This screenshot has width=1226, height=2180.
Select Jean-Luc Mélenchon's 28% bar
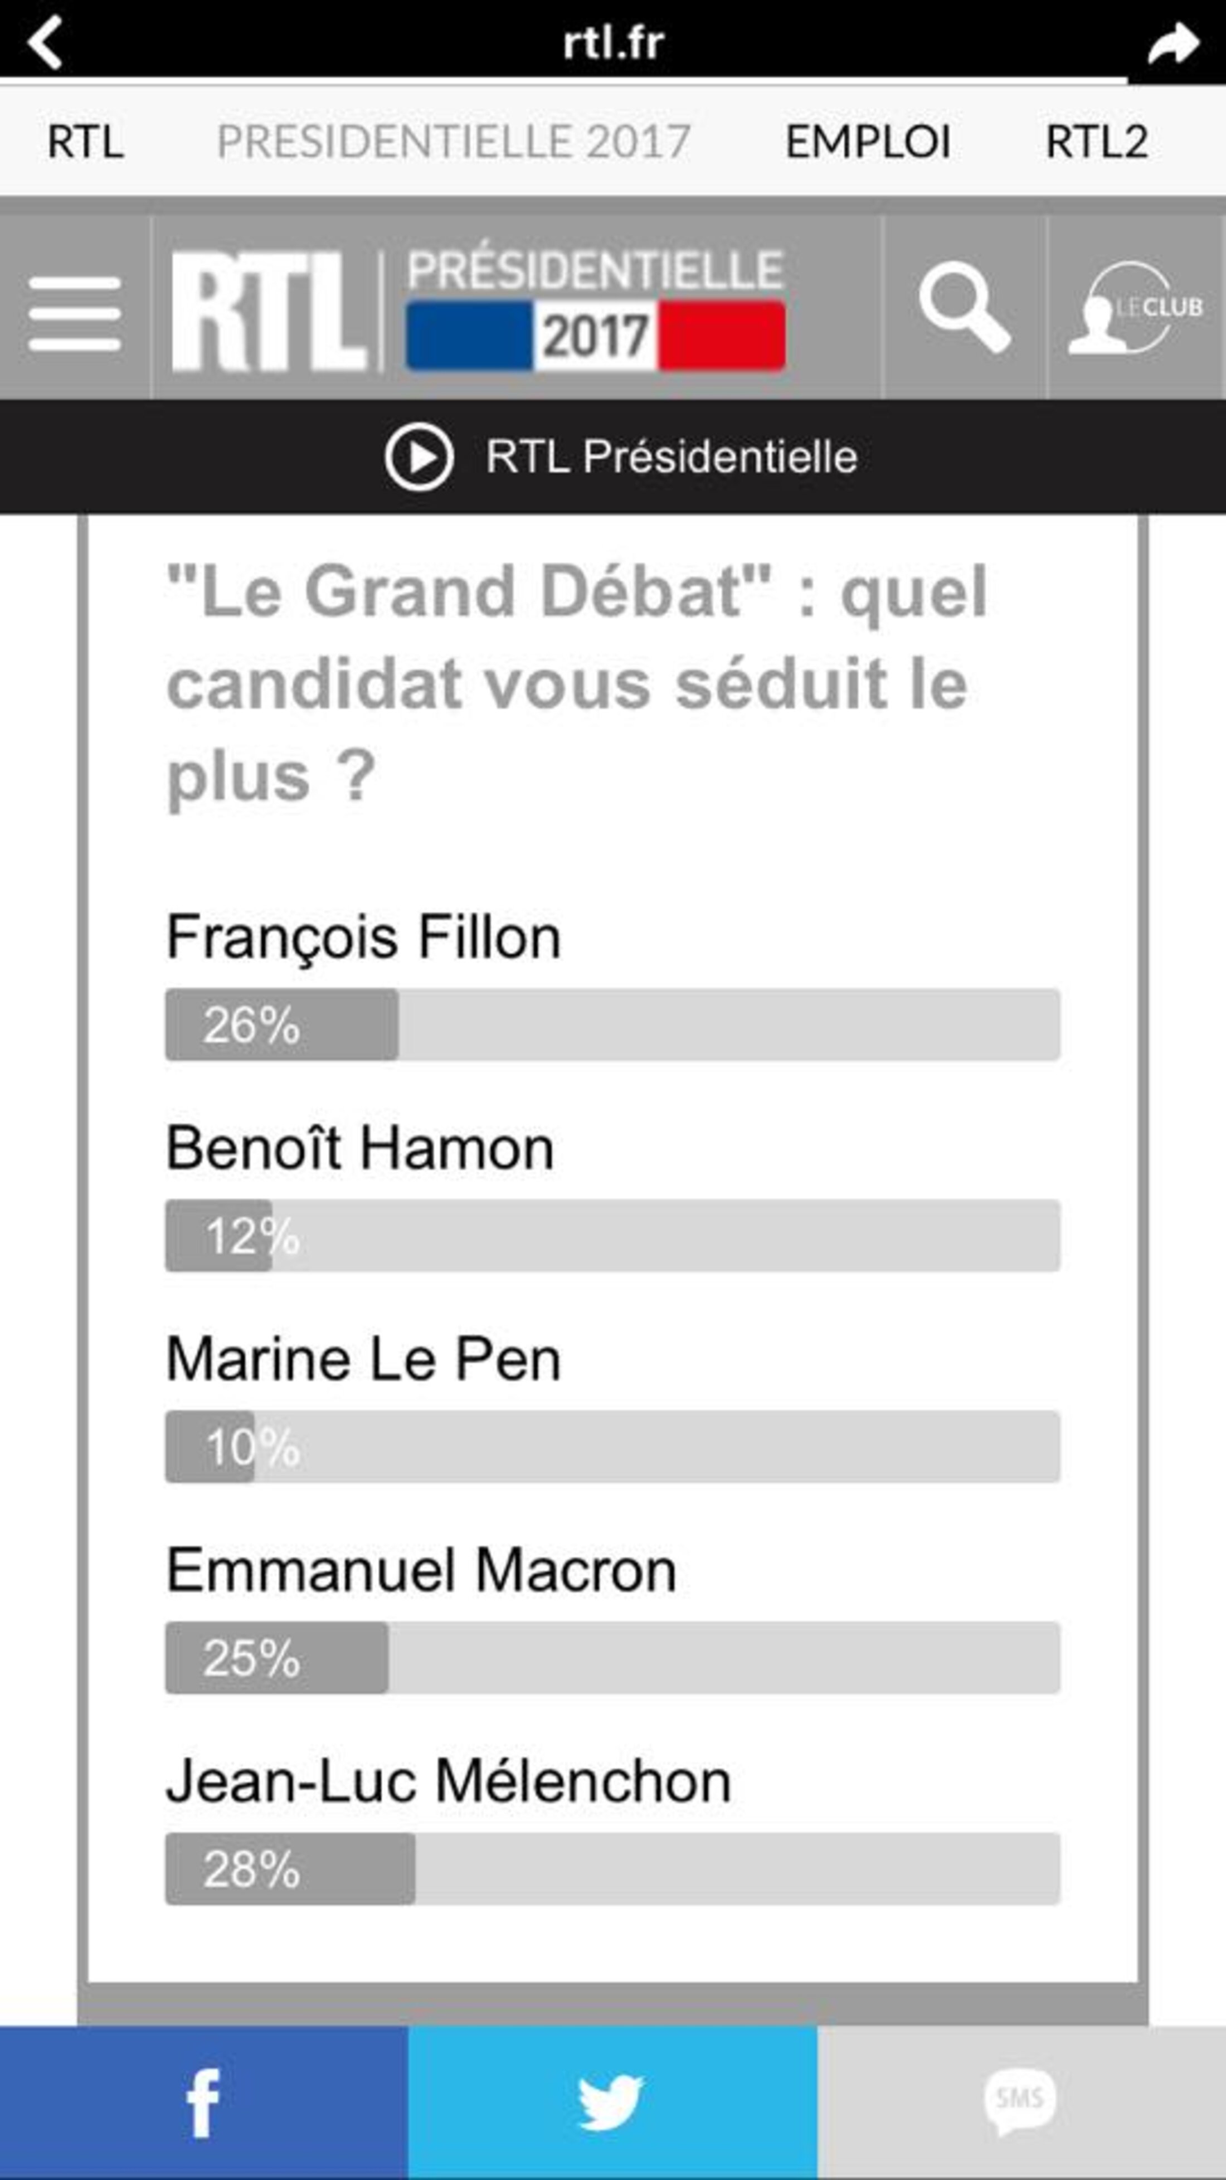pos(612,1868)
